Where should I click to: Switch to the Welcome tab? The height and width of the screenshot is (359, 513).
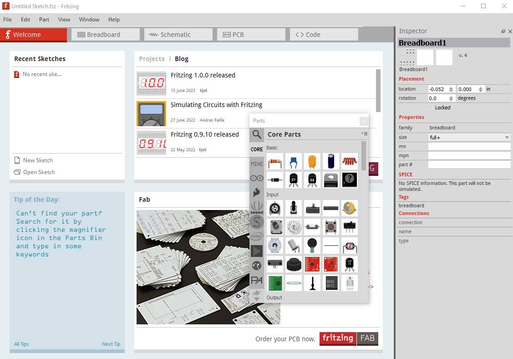click(x=33, y=35)
